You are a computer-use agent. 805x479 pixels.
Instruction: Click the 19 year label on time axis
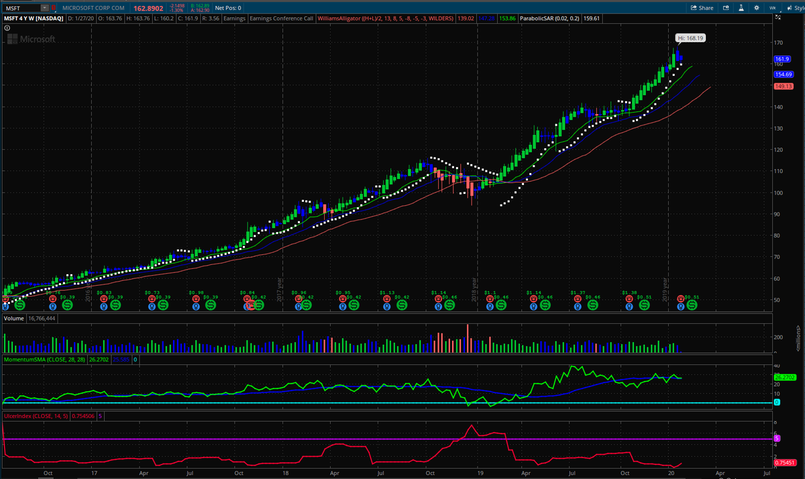click(x=480, y=473)
